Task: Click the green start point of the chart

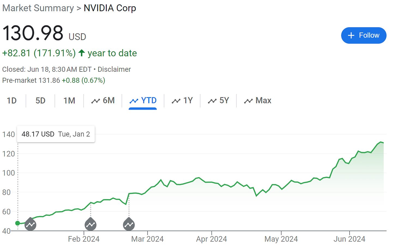Action: [18, 223]
